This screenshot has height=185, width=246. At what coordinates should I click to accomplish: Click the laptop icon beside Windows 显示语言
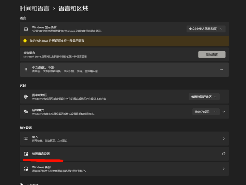pos(26,29)
